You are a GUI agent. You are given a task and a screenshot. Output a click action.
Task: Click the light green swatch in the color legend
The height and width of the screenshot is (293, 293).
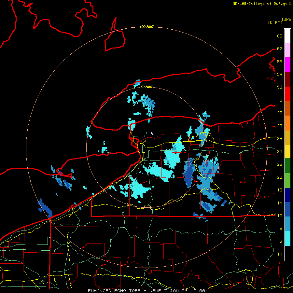click(287, 180)
